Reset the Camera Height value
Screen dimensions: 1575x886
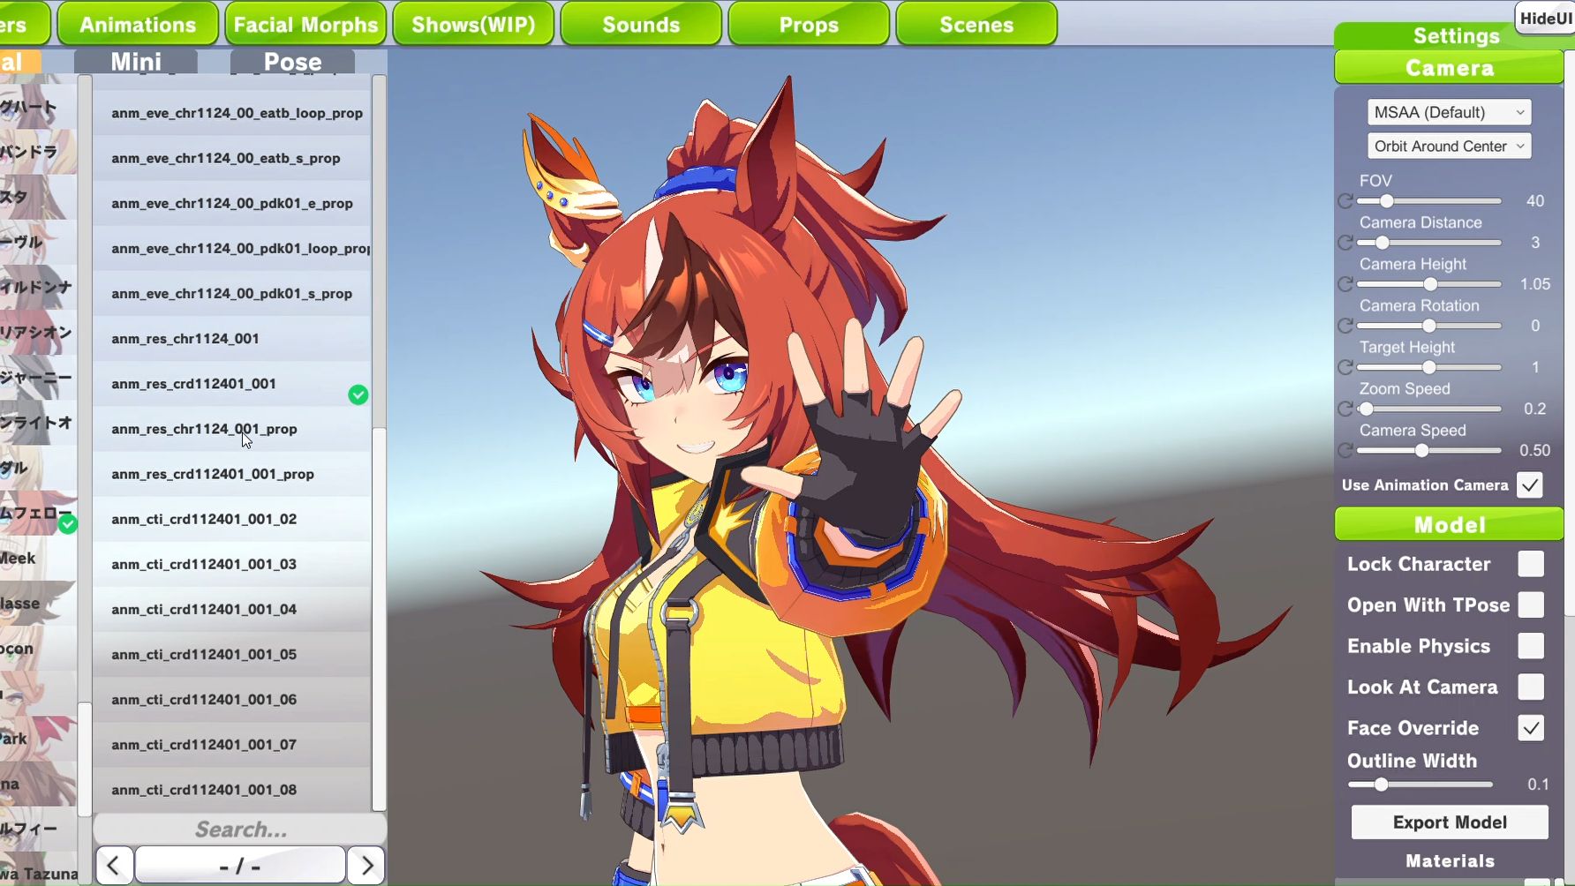click(x=1345, y=284)
